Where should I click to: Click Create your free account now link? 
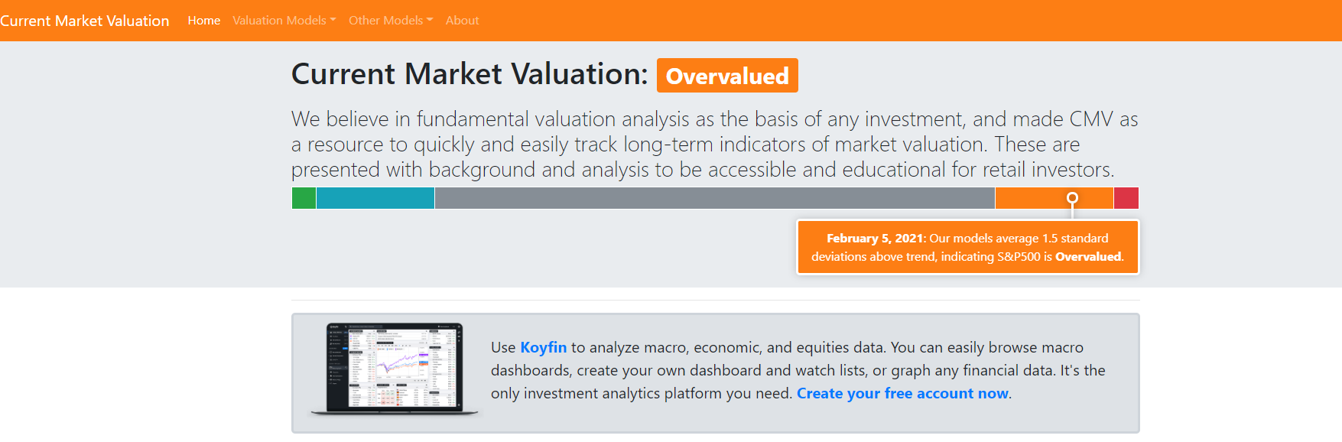[902, 393]
